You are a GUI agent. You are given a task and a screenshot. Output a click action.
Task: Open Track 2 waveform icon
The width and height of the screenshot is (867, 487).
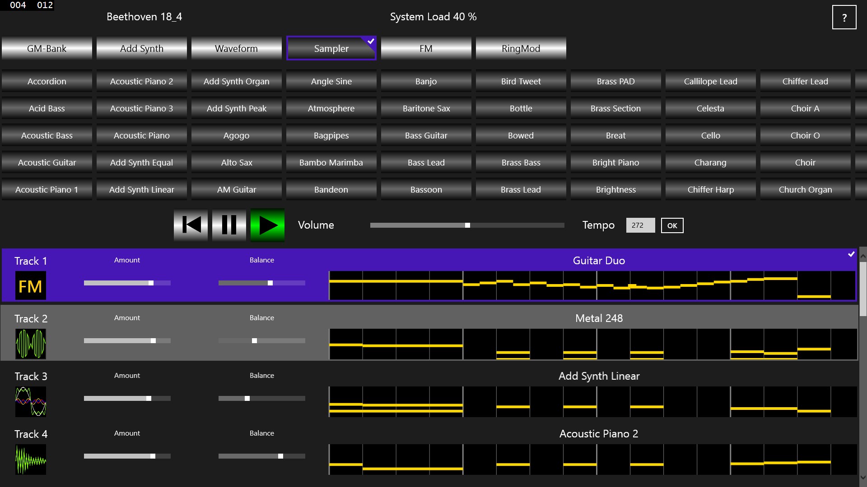pyautogui.click(x=30, y=344)
